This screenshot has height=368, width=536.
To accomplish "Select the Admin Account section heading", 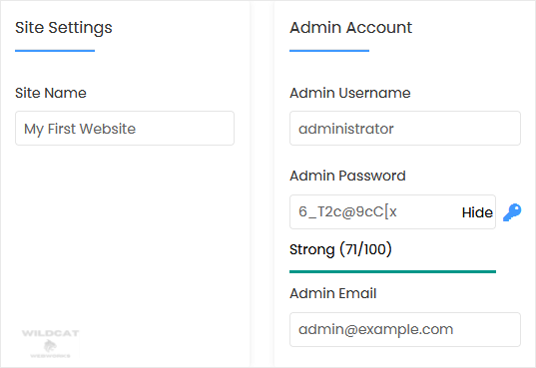I will [350, 27].
